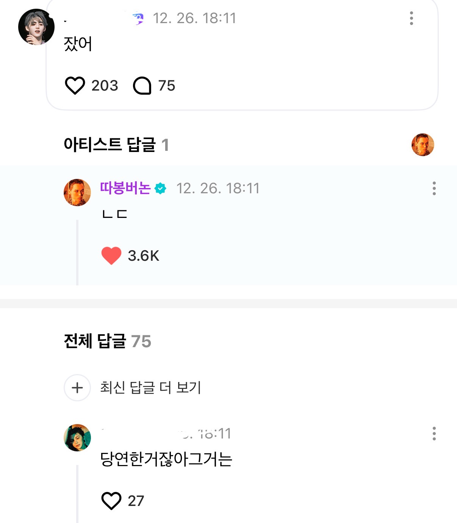Image resolution: width=457 pixels, height=523 pixels.
Task: Open the artist avatar next to 아티스트 답글
Action: coord(423,145)
